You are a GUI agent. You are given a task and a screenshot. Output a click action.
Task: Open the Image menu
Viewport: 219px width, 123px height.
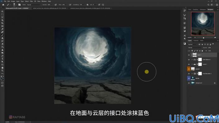(x=13, y=1)
